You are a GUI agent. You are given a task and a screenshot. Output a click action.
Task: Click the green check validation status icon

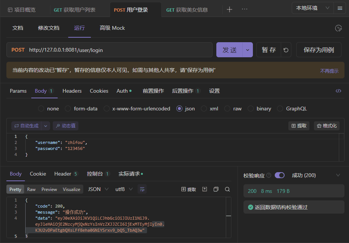tap(251, 207)
